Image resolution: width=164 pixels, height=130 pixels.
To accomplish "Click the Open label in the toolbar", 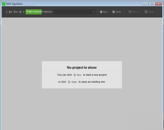I will [x=118, y=12].
